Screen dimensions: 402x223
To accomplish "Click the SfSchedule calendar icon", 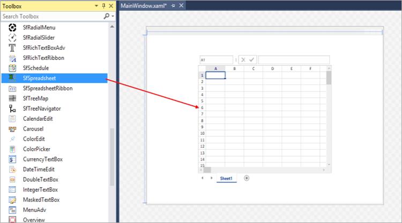I will 12,68.
